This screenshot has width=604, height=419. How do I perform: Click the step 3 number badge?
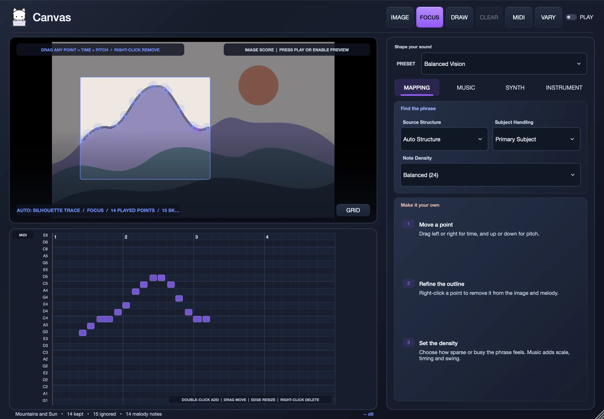click(408, 343)
